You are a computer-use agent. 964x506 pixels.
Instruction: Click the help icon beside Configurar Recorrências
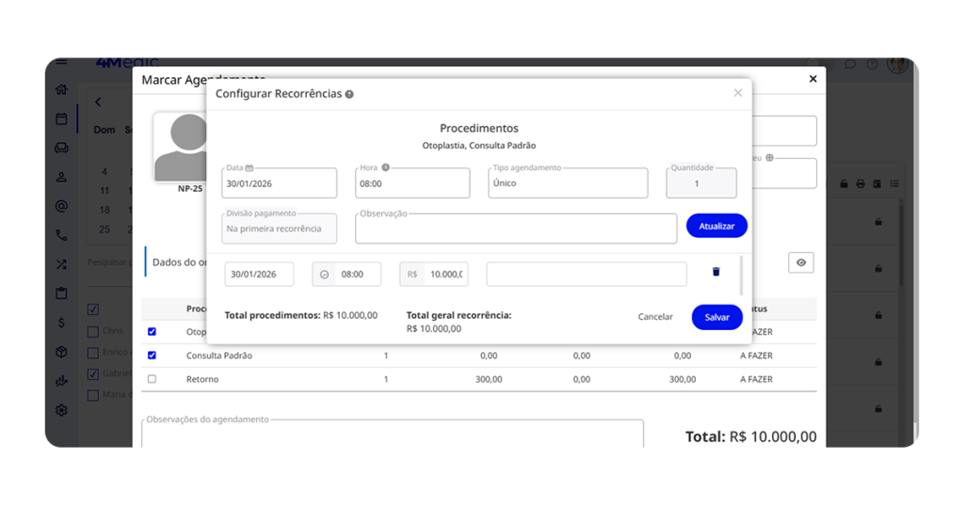tap(349, 94)
